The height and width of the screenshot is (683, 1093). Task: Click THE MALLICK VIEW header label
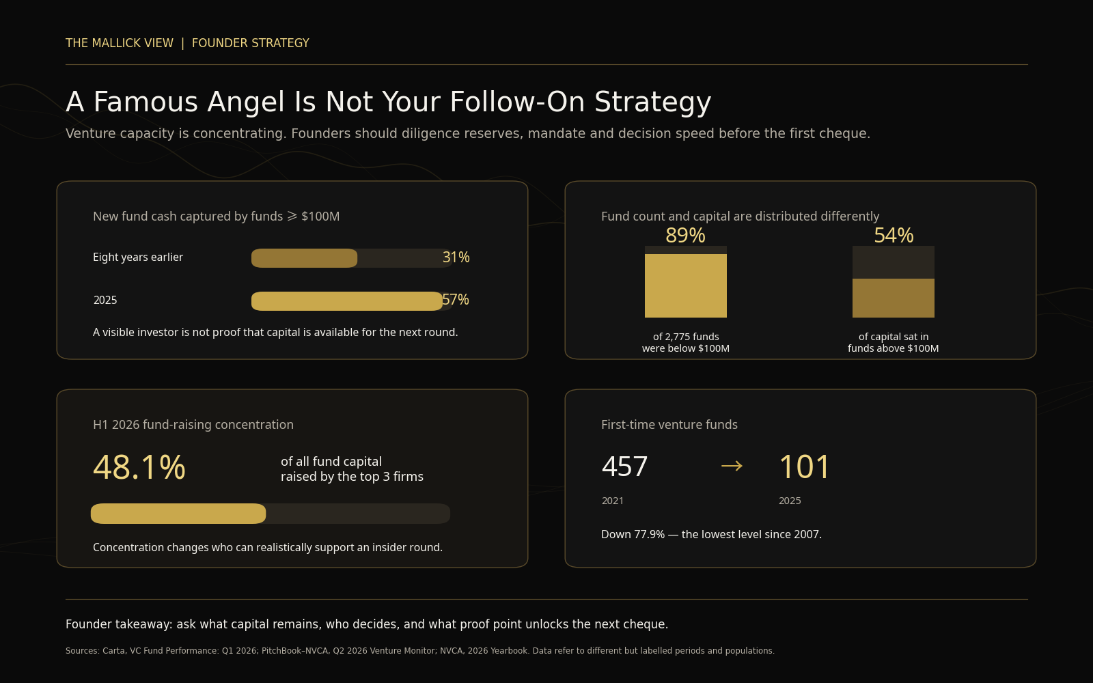tap(120, 43)
